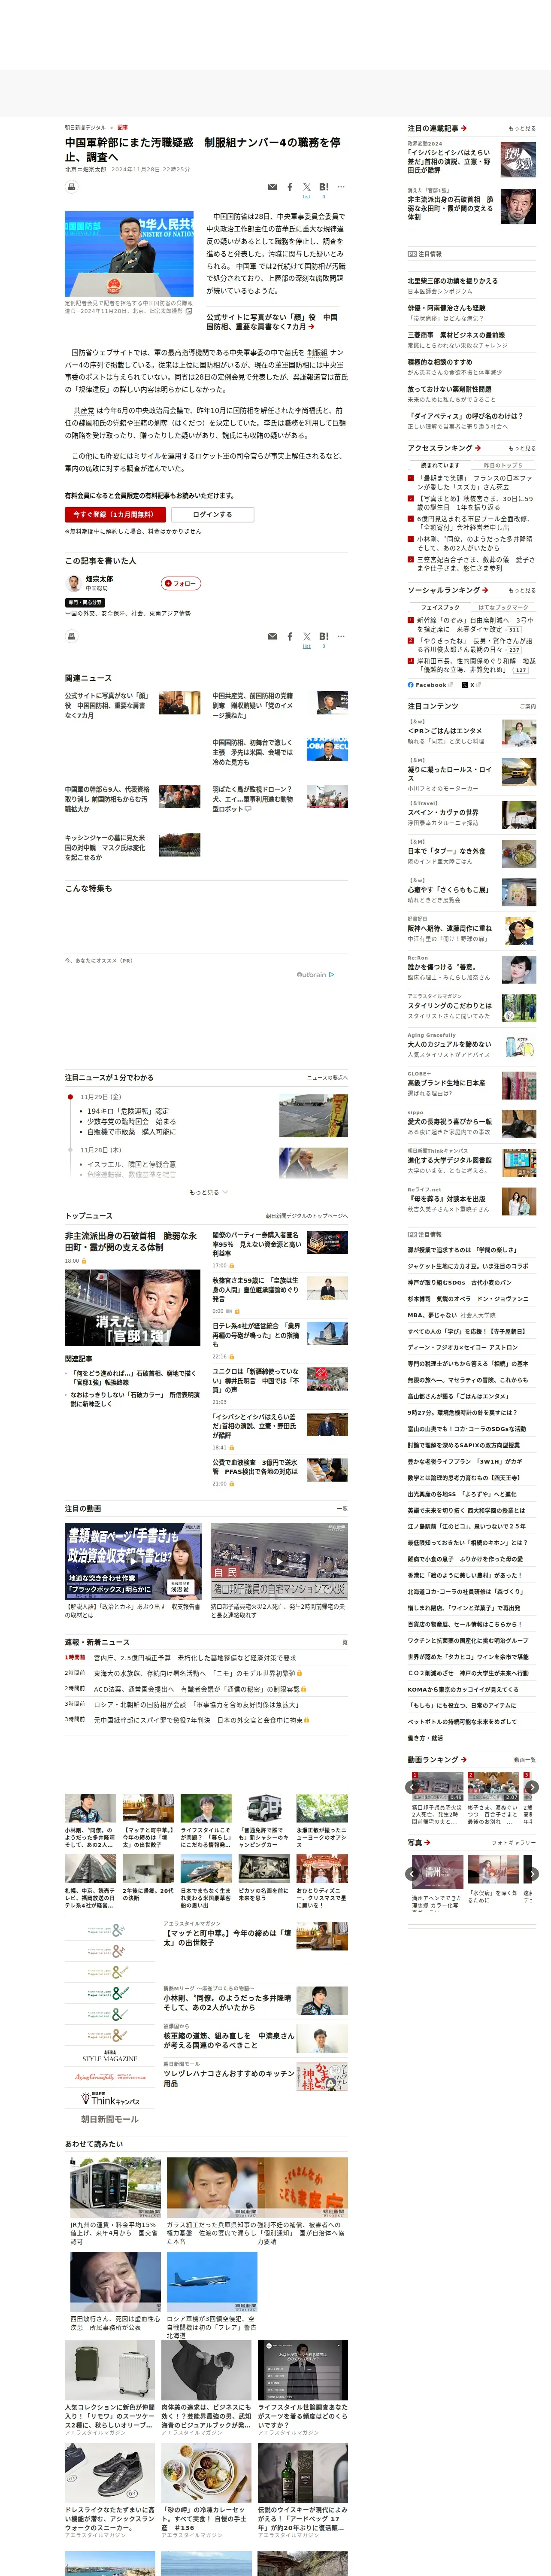Click social ranking item 新幹線「のぞみ」自由席削減へ
This screenshot has height=2576, width=551.
click(x=475, y=625)
